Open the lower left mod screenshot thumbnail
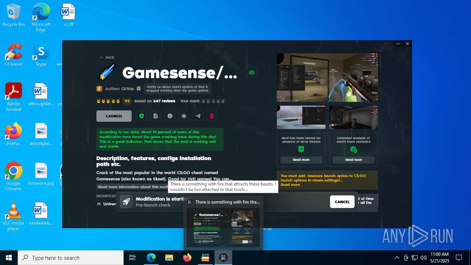The image size is (471, 265). pos(301,117)
